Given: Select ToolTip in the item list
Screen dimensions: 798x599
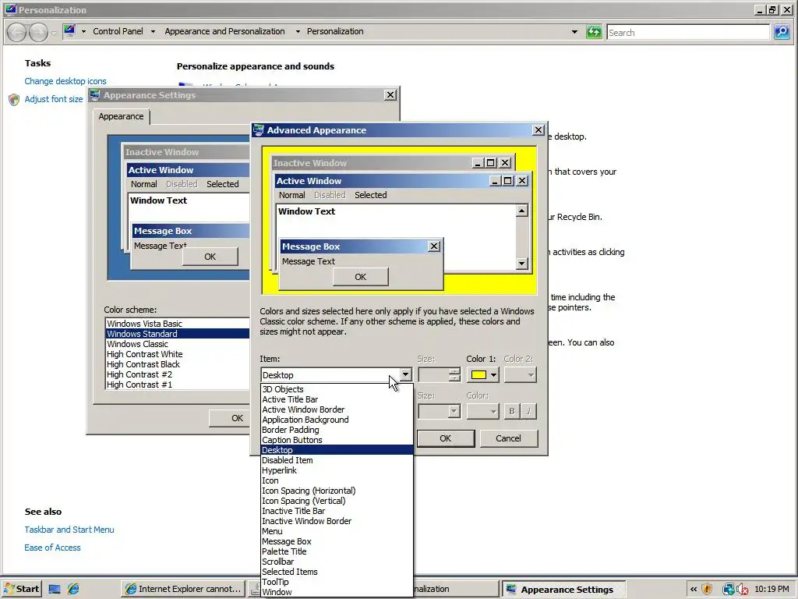Looking at the screenshot, I should point(337,582).
